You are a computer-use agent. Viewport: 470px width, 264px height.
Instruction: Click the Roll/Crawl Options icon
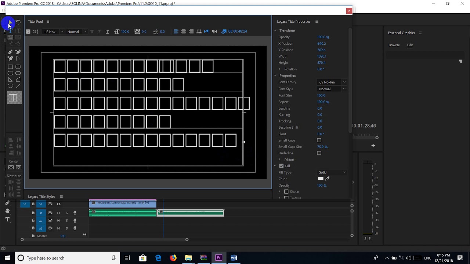click(36, 32)
